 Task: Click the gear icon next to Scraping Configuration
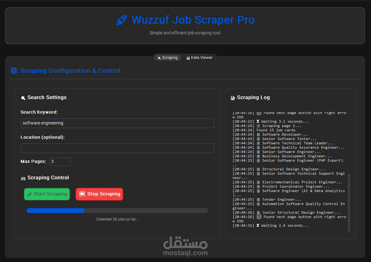tap(14, 71)
